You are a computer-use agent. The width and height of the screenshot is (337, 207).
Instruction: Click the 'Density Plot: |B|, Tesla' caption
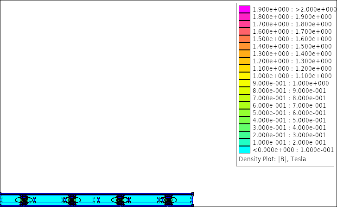tap(272, 159)
